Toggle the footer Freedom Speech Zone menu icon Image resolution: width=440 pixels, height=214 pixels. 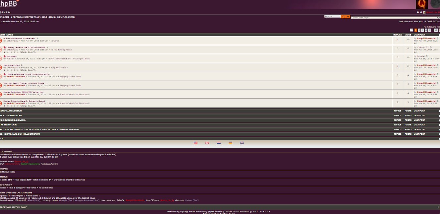point(438,207)
